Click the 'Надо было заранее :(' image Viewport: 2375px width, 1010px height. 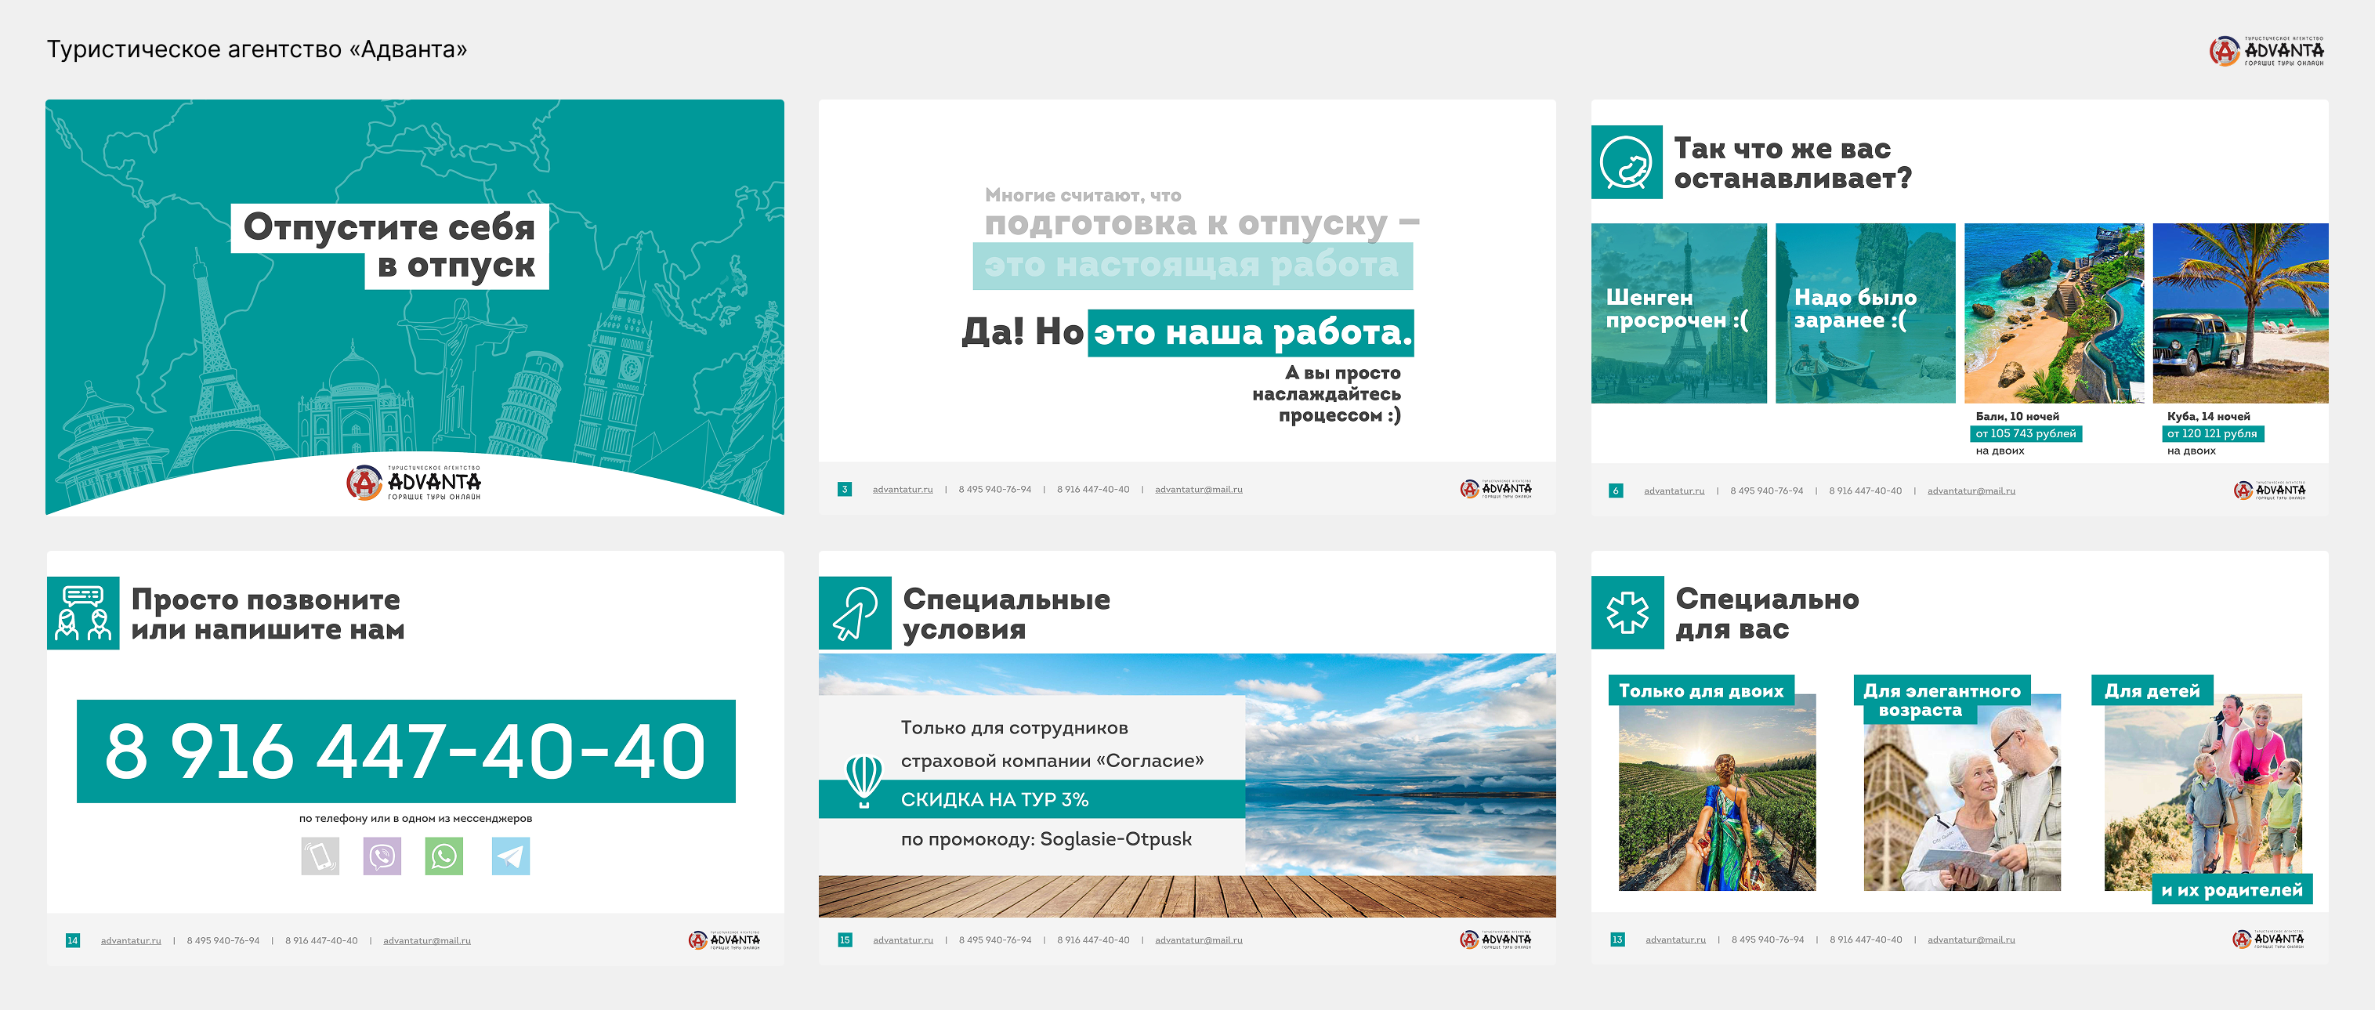(x=1865, y=313)
